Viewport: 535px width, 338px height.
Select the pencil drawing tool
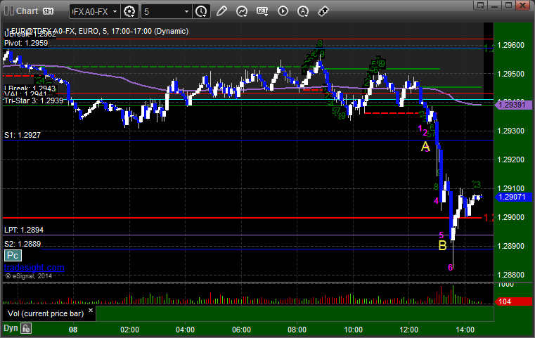point(221,11)
